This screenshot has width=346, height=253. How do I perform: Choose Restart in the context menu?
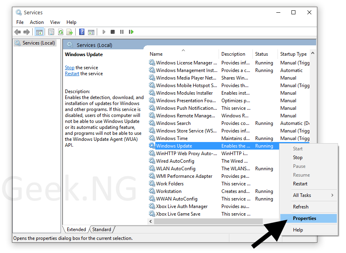pyautogui.click(x=309, y=183)
